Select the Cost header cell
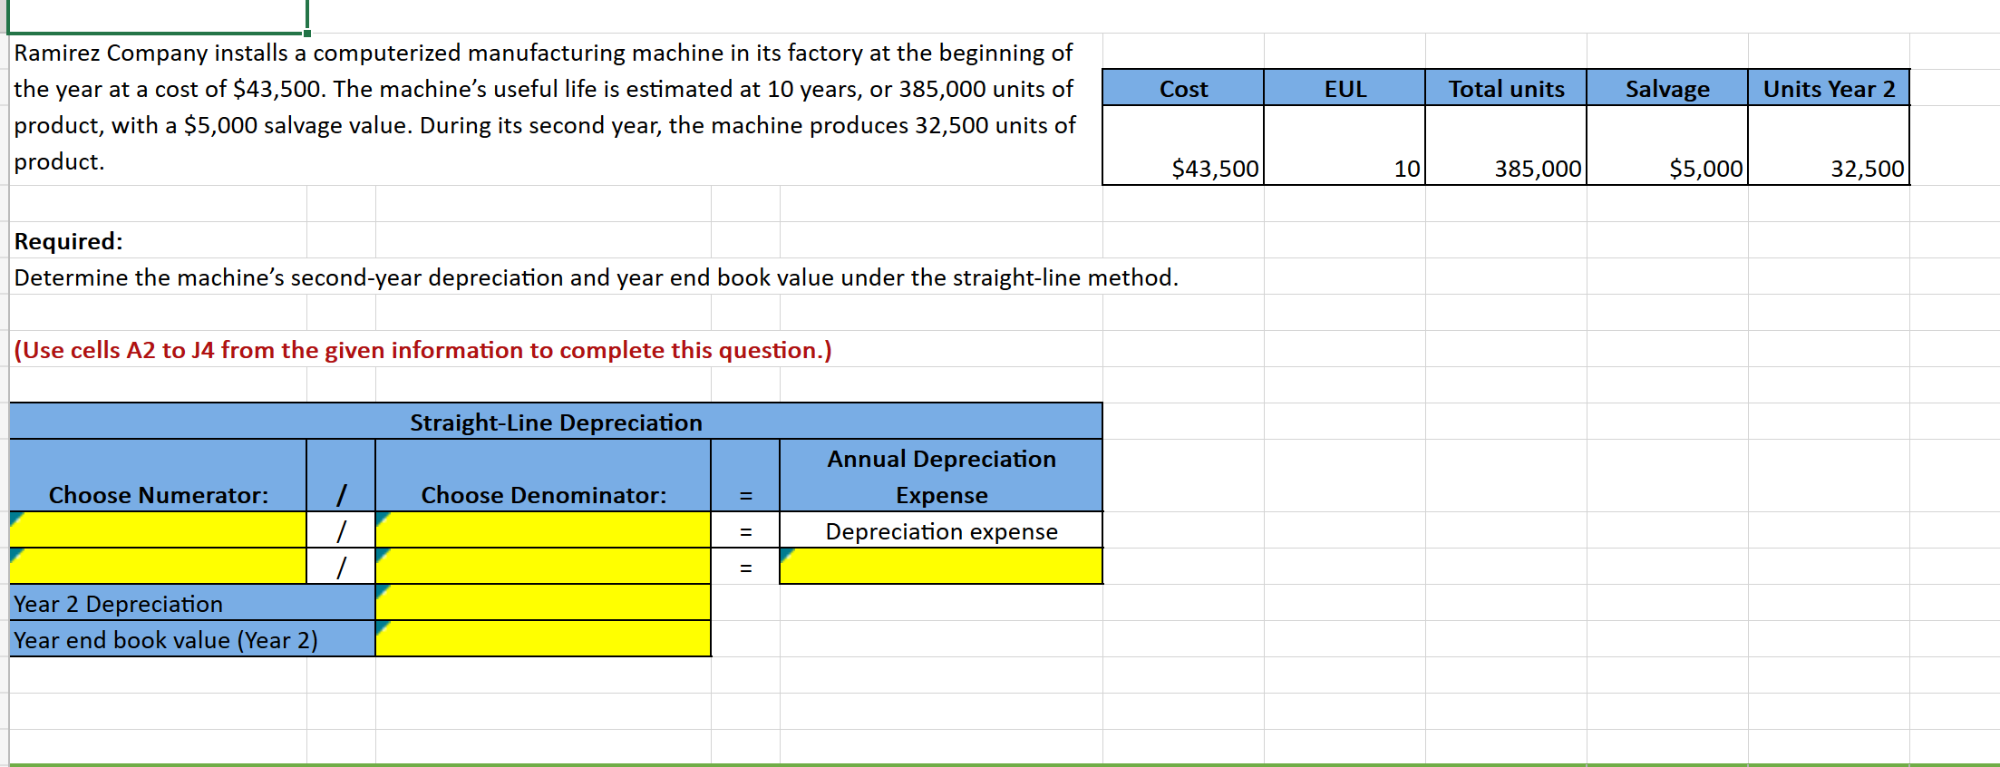The height and width of the screenshot is (767, 2000). point(1183,88)
